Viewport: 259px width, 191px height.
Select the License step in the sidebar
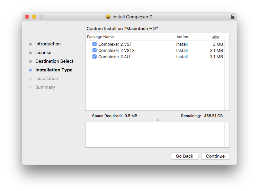[x=43, y=53]
